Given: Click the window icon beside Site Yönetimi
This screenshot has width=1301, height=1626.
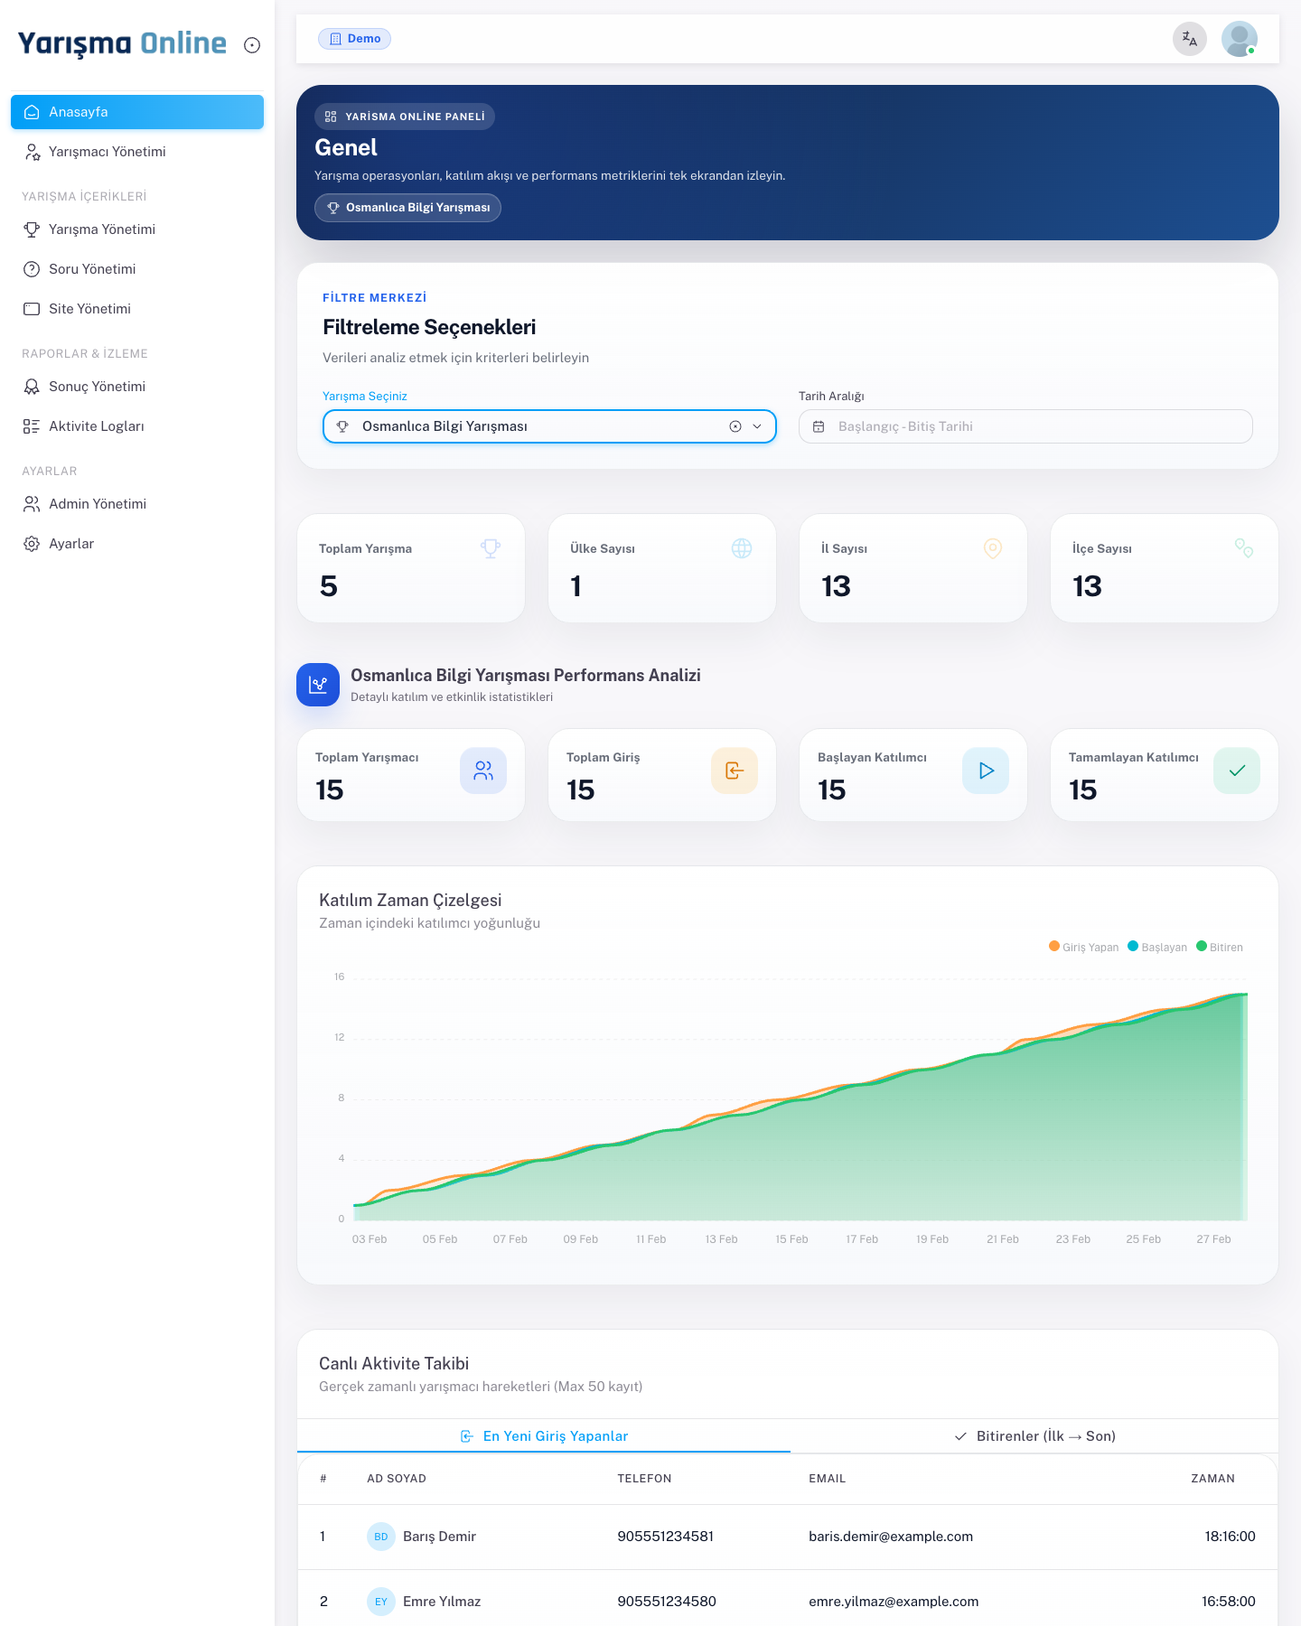Looking at the screenshot, I should tap(32, 309).
